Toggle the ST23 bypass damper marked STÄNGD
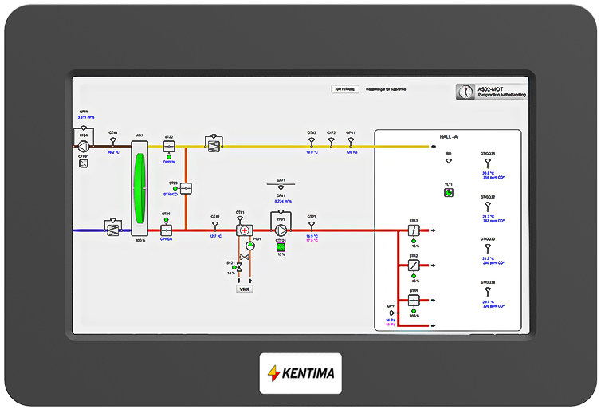The image size is (601, 413). [x=185, y=188]
